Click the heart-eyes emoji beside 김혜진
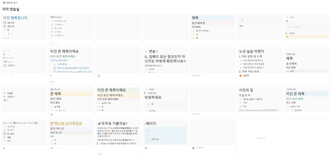The image size is (334, 156). pyautogui.click(x=241, y=76)
